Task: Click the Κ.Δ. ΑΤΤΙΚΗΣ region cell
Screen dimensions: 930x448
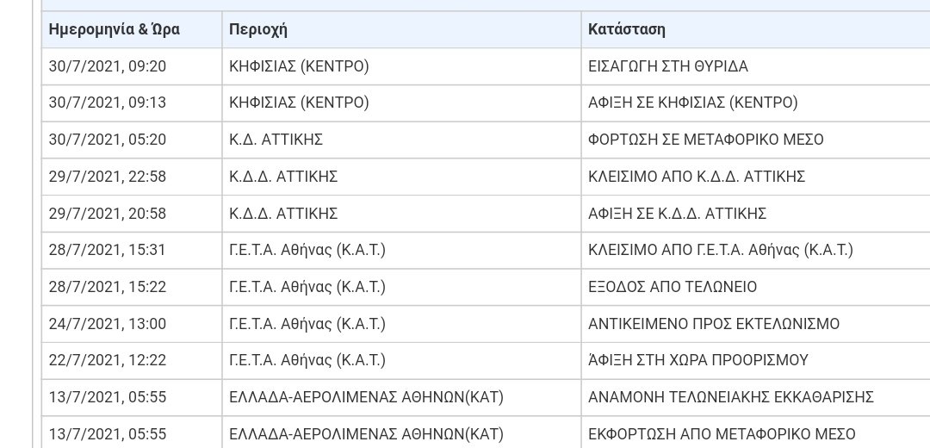Action: 401,140
